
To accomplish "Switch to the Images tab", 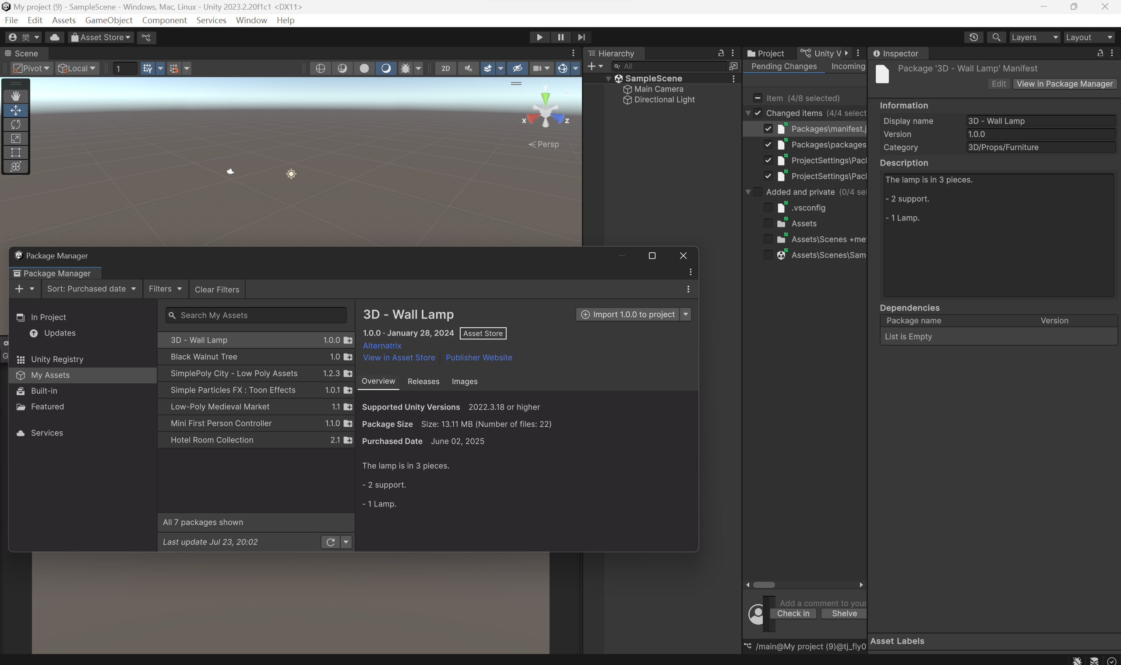I will 465,381.
